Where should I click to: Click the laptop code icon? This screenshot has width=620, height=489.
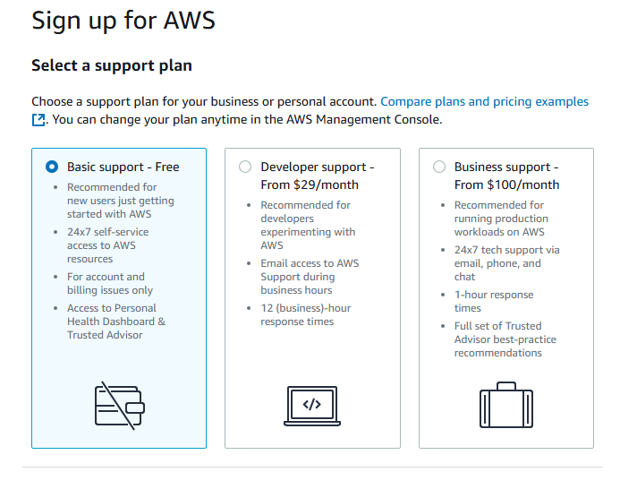pyautogui.click(x=312, y=407)
